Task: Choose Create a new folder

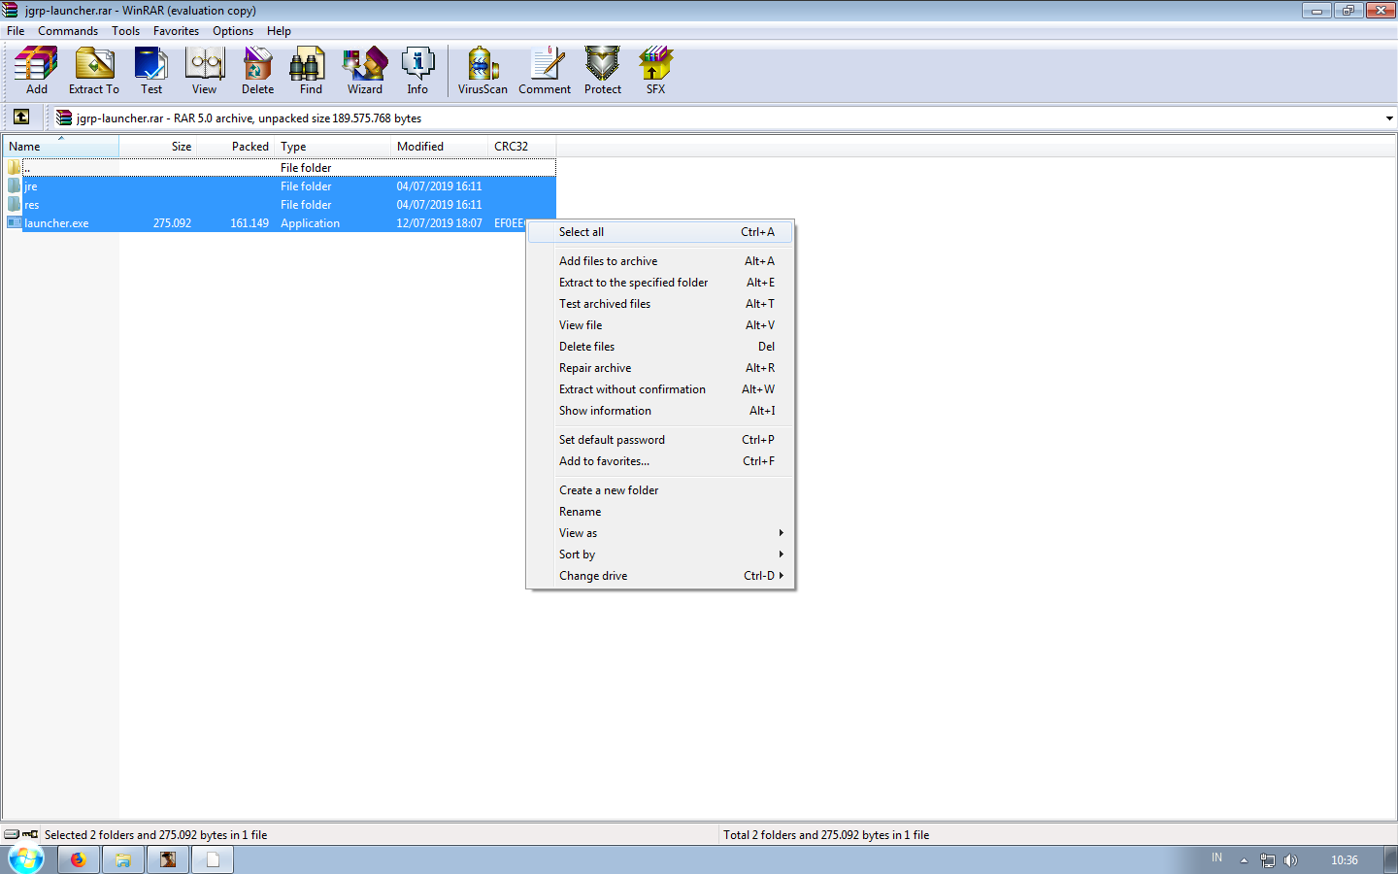Action: tap(660, 489)
